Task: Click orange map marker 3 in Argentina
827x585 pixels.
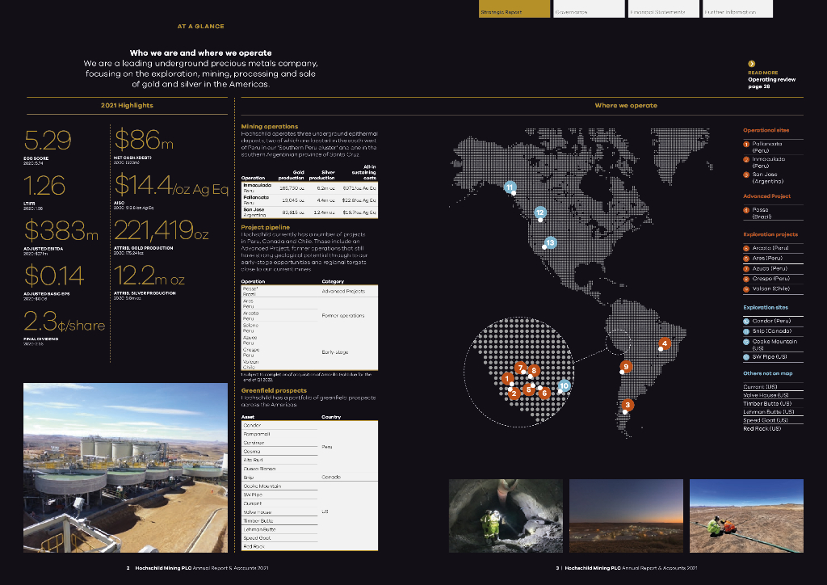Action: 628,405
